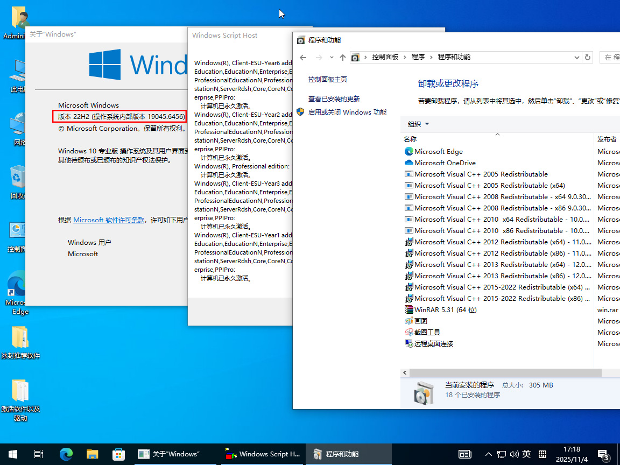Click the horizontal scrollbar under the program list
620x465 pixels.
point(505,372)
